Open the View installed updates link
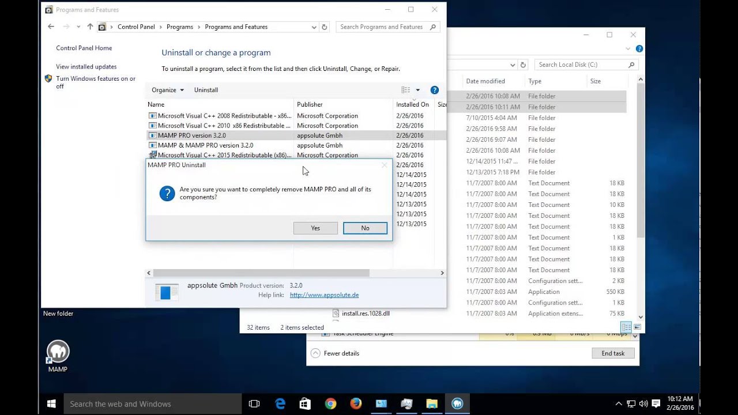The image size is (738, 415). pyautogui.click(x=86, y=67)
